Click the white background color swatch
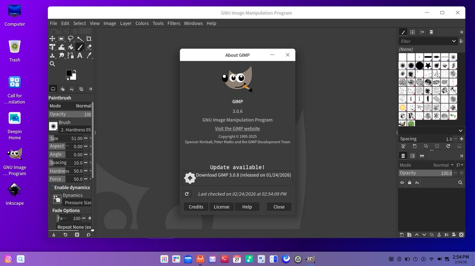This screenshot has width=475, height=266. tap(74, 78)
